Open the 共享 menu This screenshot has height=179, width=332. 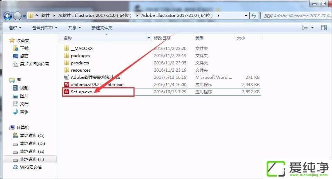[x=75, y=28]
